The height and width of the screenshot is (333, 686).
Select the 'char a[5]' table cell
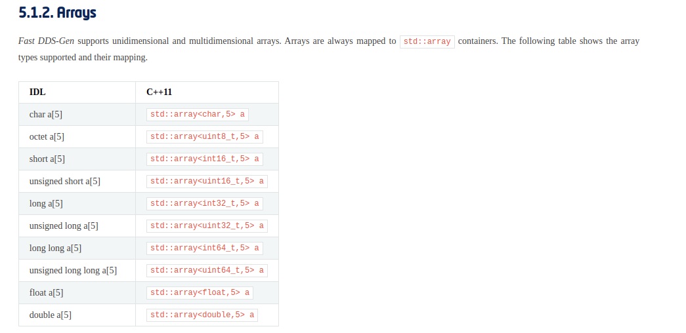click(x=77, y=115)
